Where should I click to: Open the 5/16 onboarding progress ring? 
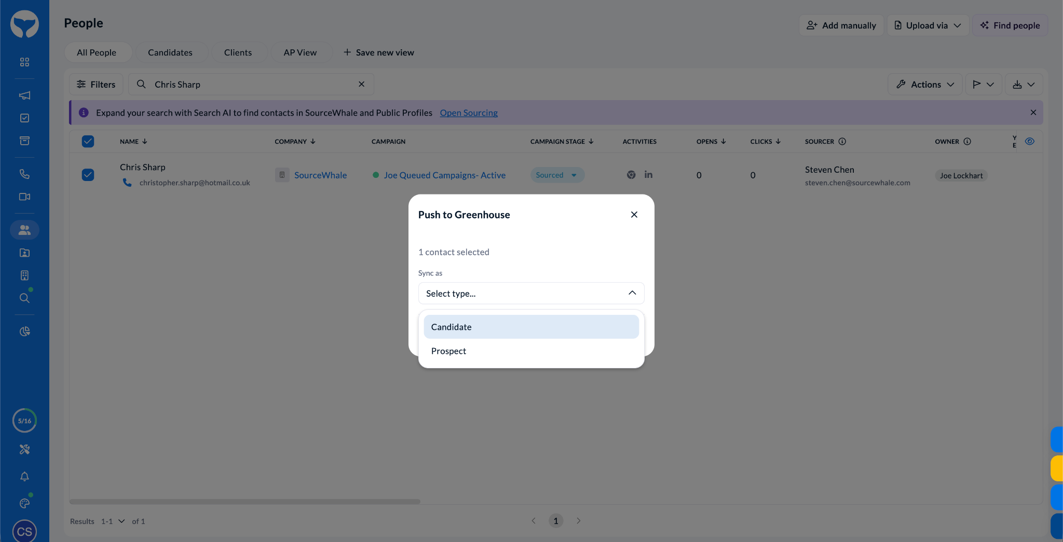24,421
